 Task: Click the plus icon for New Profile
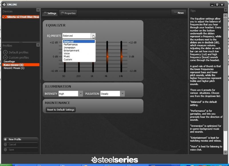click(x=5, y=139)
